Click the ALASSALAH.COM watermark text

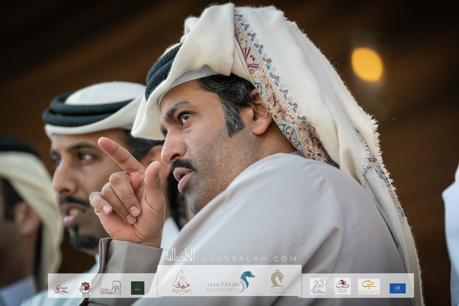249,259
